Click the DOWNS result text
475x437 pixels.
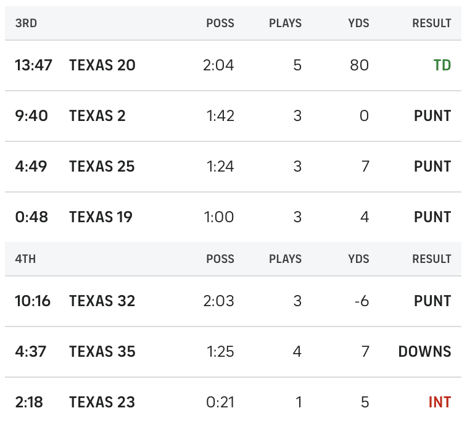(424, 352)
